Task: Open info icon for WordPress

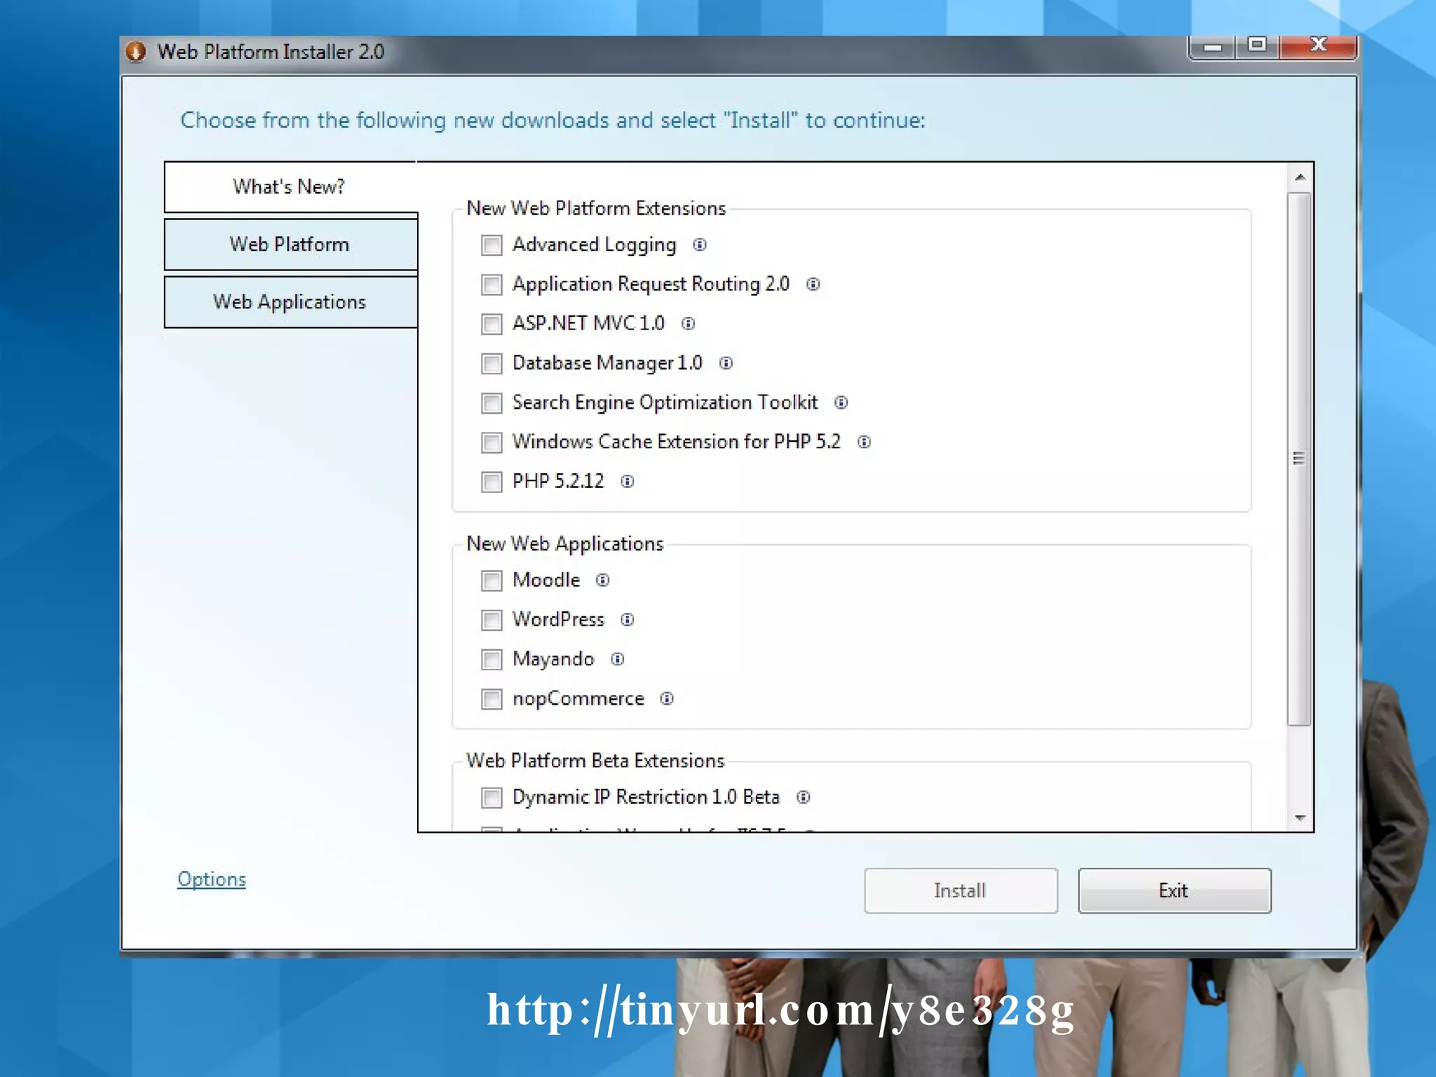Action: tap(627, 620)
